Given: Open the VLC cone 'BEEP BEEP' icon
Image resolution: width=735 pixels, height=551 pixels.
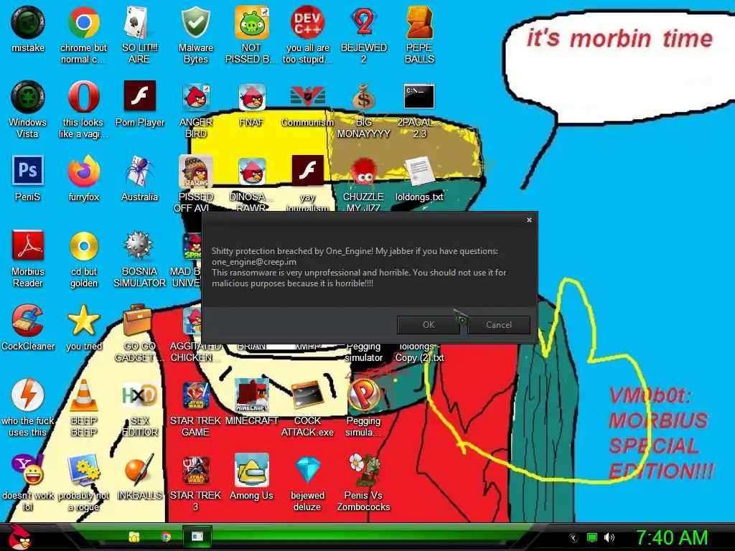Looking at the screenshot, I should [x=83, y=395].
